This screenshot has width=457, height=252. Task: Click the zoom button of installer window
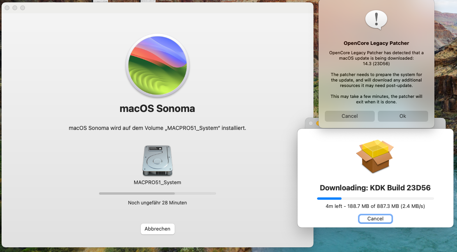pos(23,8)
